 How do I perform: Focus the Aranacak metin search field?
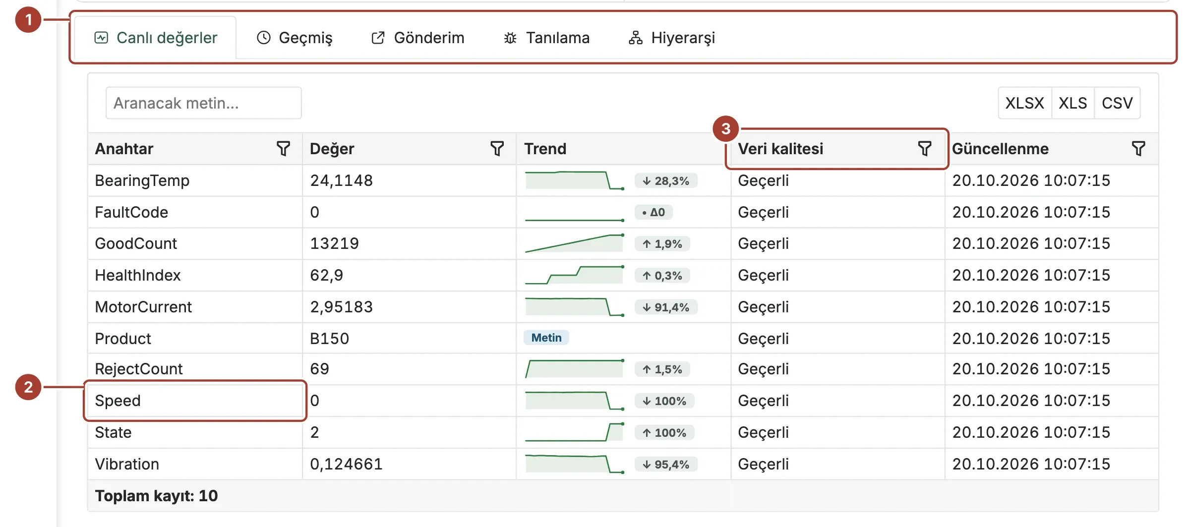203,103
